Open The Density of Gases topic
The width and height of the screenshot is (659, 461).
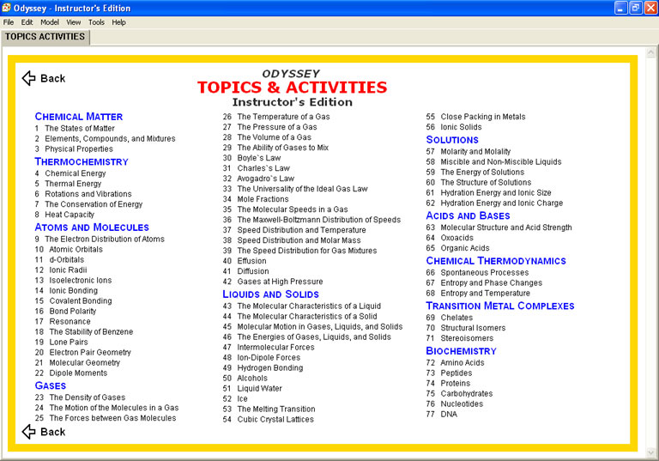click(80, 397)
